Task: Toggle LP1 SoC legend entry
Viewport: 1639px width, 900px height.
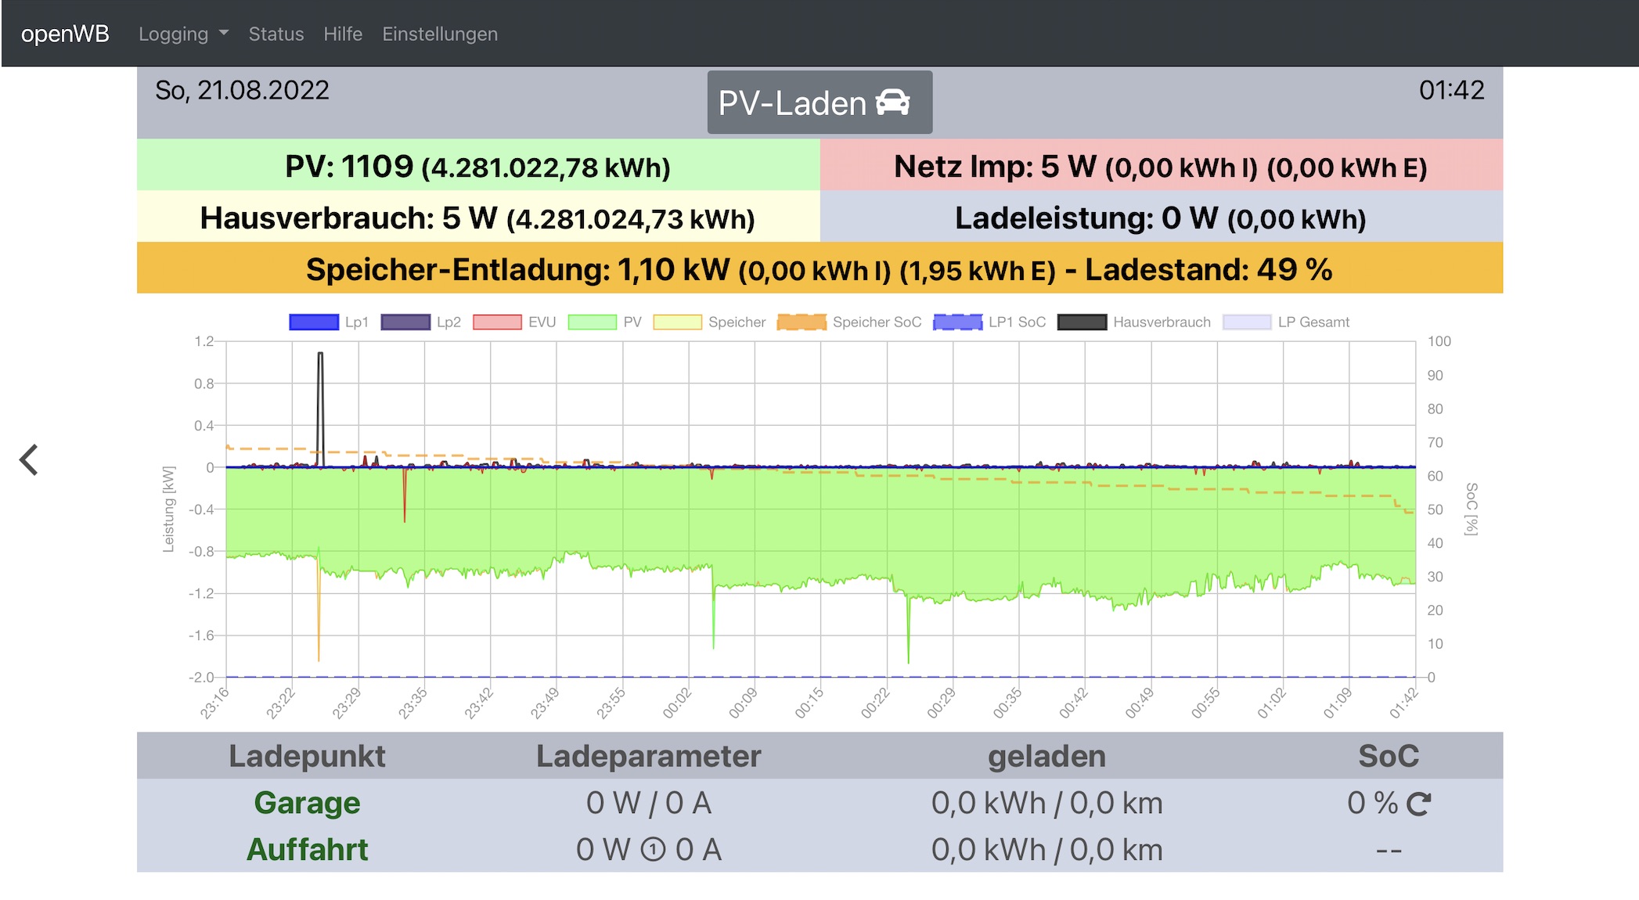Action: [957, 322]
